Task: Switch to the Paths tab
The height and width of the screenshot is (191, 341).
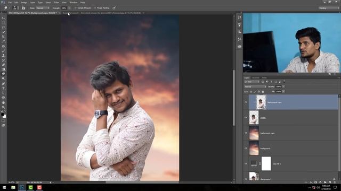Action: (264, 77)
